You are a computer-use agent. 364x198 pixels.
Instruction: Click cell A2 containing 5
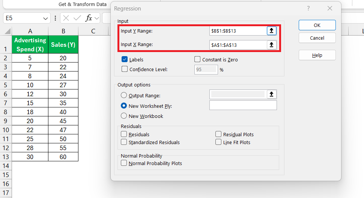(x=30, y=58)
